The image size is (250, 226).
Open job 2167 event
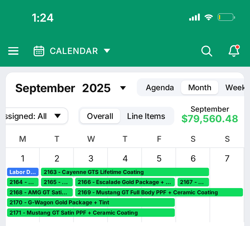point(193,182)
